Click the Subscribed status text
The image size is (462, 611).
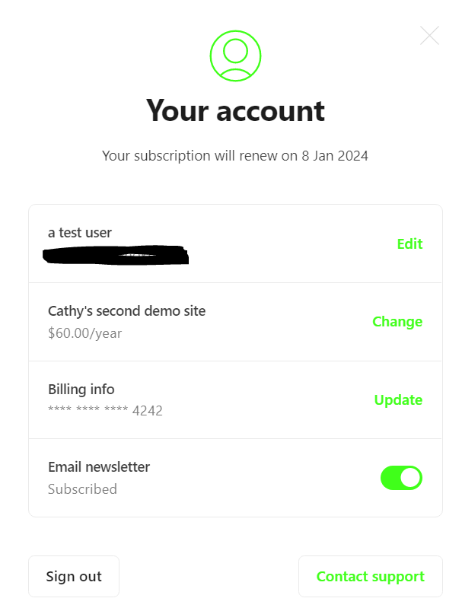[82, 489]
